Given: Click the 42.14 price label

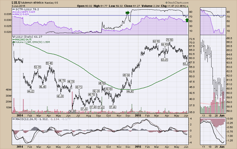Looking at the screenshot, I should (x=96, y=91).
